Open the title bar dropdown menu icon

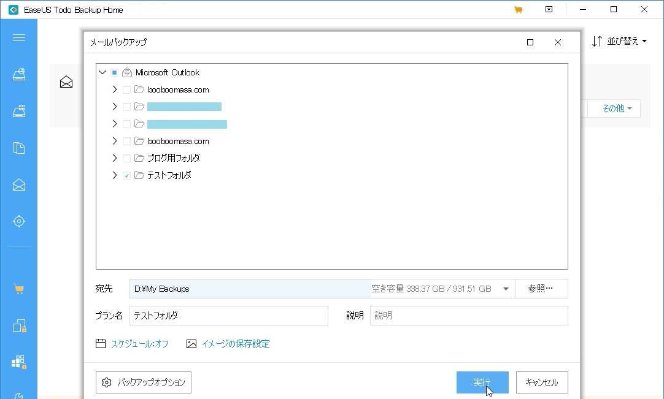pyautogui.click(x=549, y=9)
